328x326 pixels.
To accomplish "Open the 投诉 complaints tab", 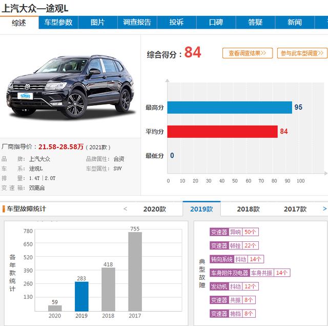I will tap(176, 22).
